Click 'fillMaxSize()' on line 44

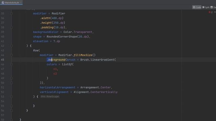point(84,55)
